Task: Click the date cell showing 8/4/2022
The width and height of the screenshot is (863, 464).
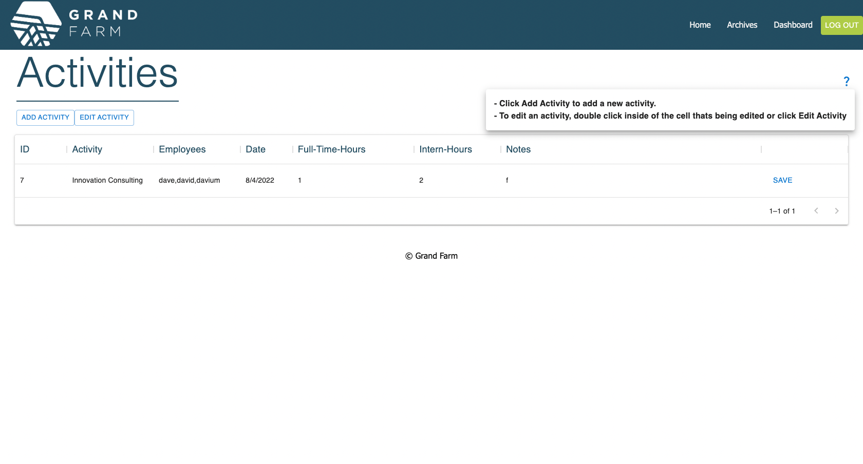Action: (259, 180)
